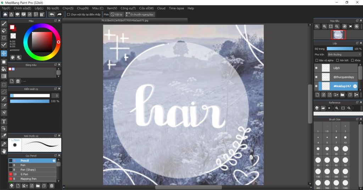Select the Bucket fill tool
The height and width of the screenshot is (190, 363).
[4, 69]
